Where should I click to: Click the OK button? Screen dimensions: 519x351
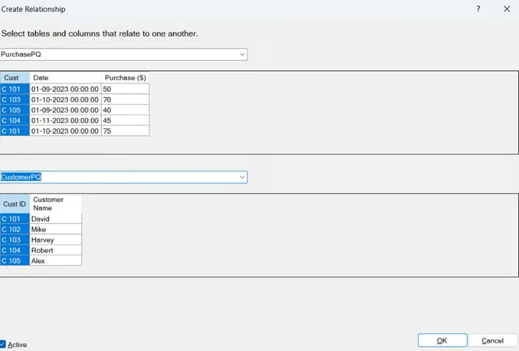[442, 341]
